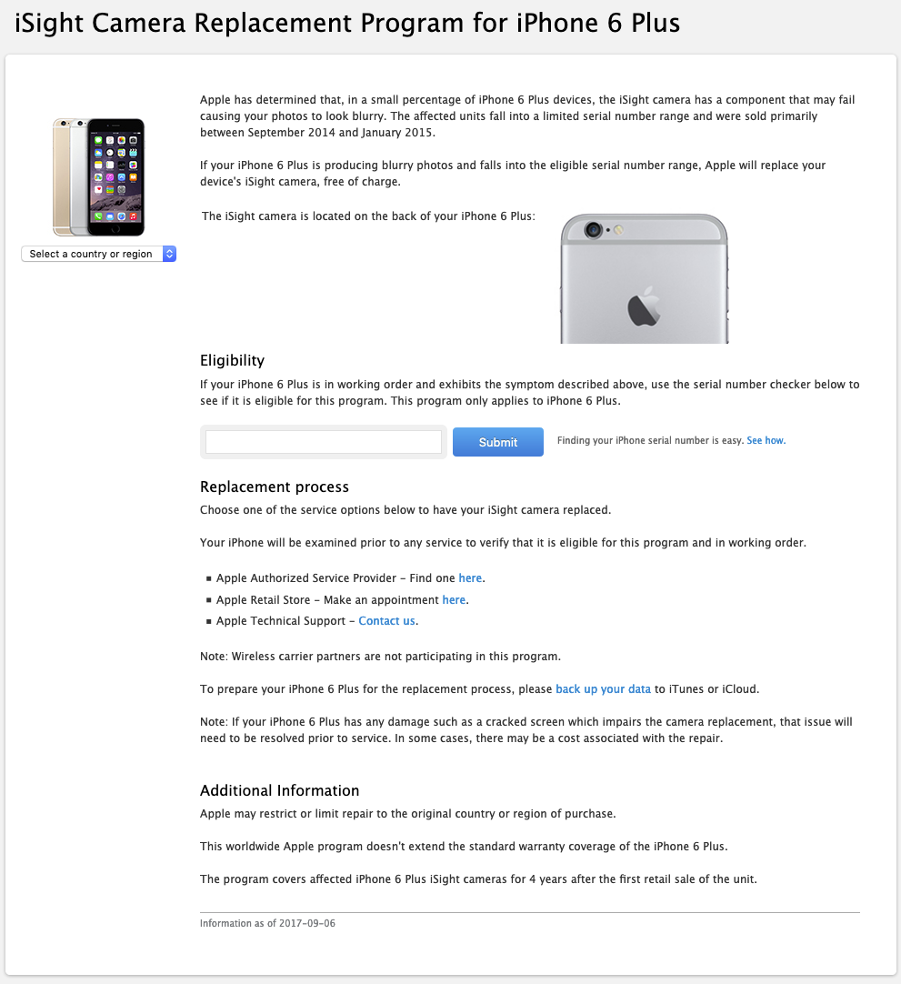Click the iPhone 6 Plus trio image
The height and width of the screenshot is (984, 901).
point(99,177)
